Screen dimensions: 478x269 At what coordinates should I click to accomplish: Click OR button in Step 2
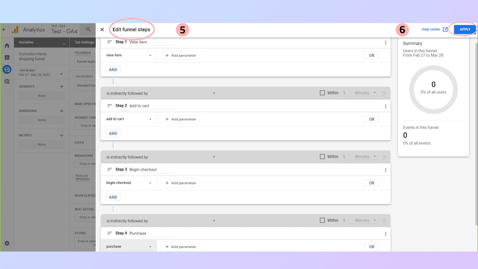tap(371, 119)
